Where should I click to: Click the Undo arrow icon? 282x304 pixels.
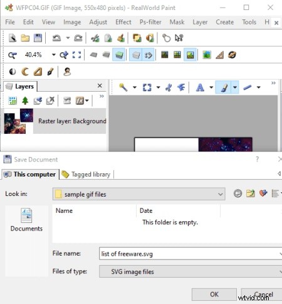pos(56,38)
